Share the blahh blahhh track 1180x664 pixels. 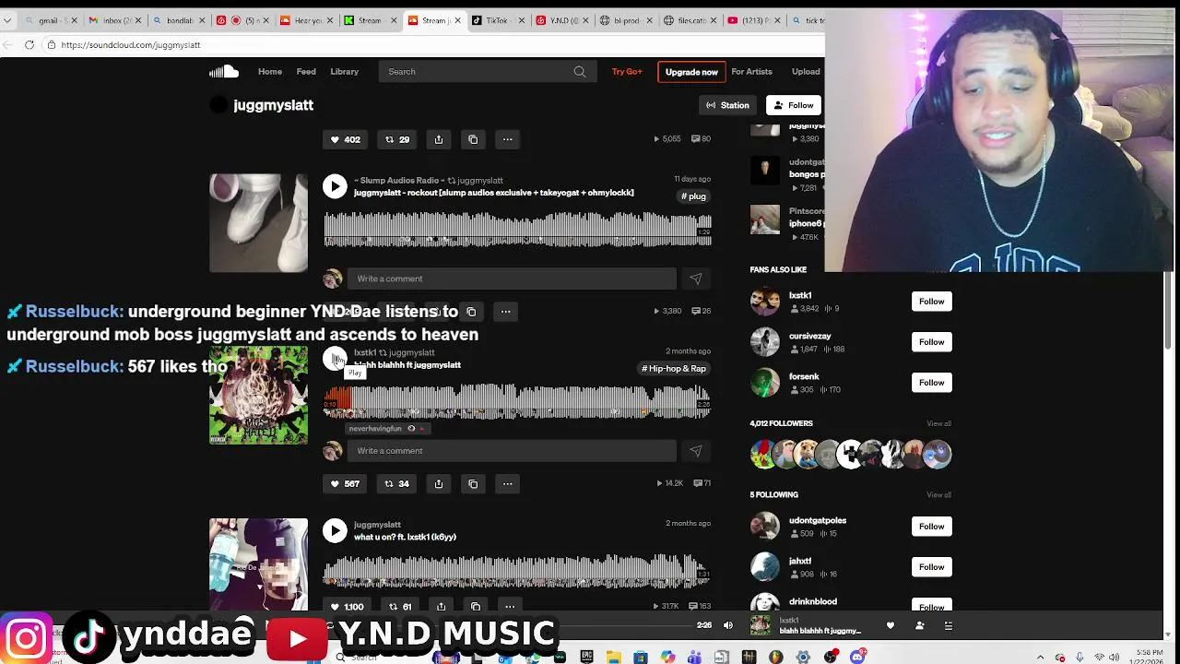[439, 483]
